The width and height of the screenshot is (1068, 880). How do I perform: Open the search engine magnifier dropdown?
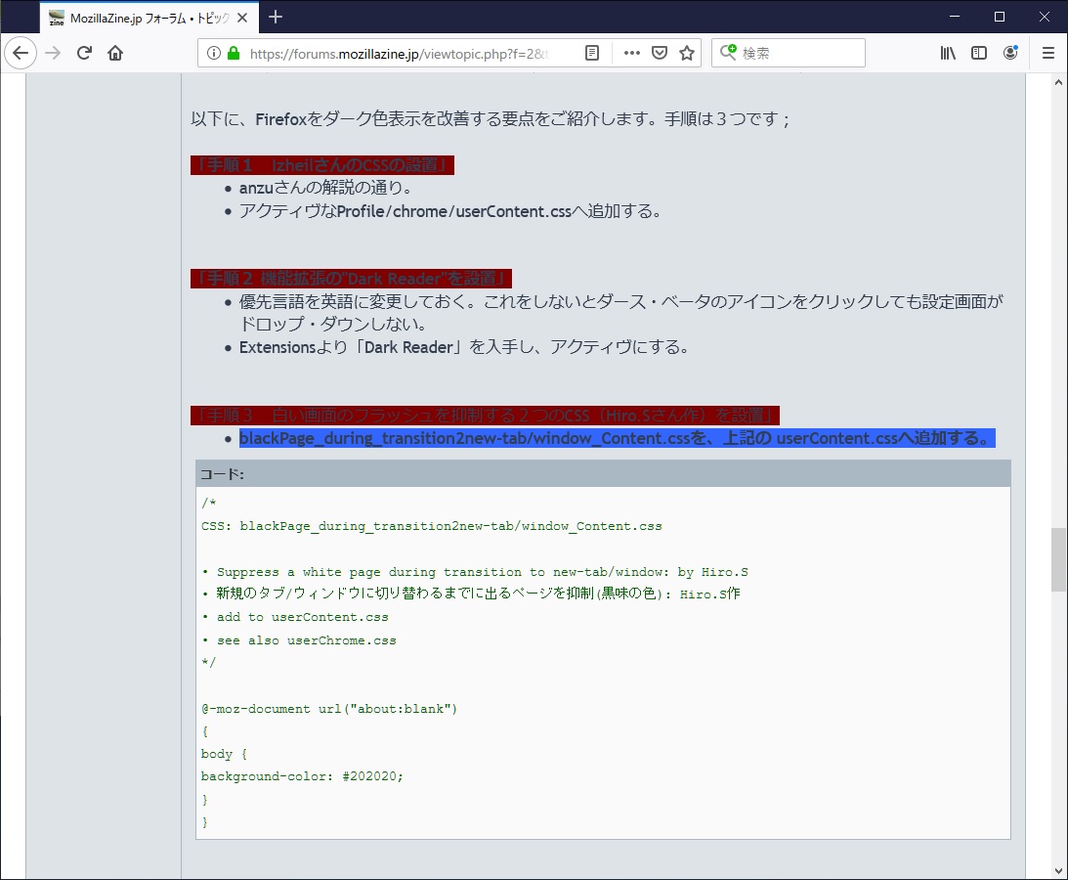pyautogui.click(x=729, y=53)
